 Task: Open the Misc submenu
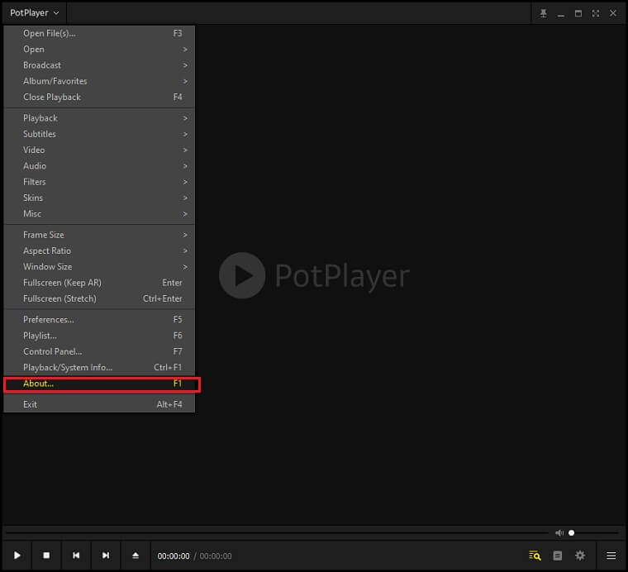point(99,214)
